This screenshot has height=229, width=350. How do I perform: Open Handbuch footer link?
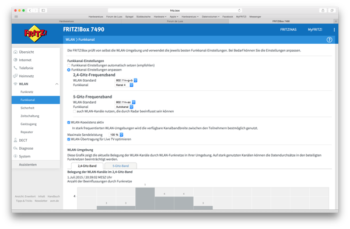[x=54, y=196]
